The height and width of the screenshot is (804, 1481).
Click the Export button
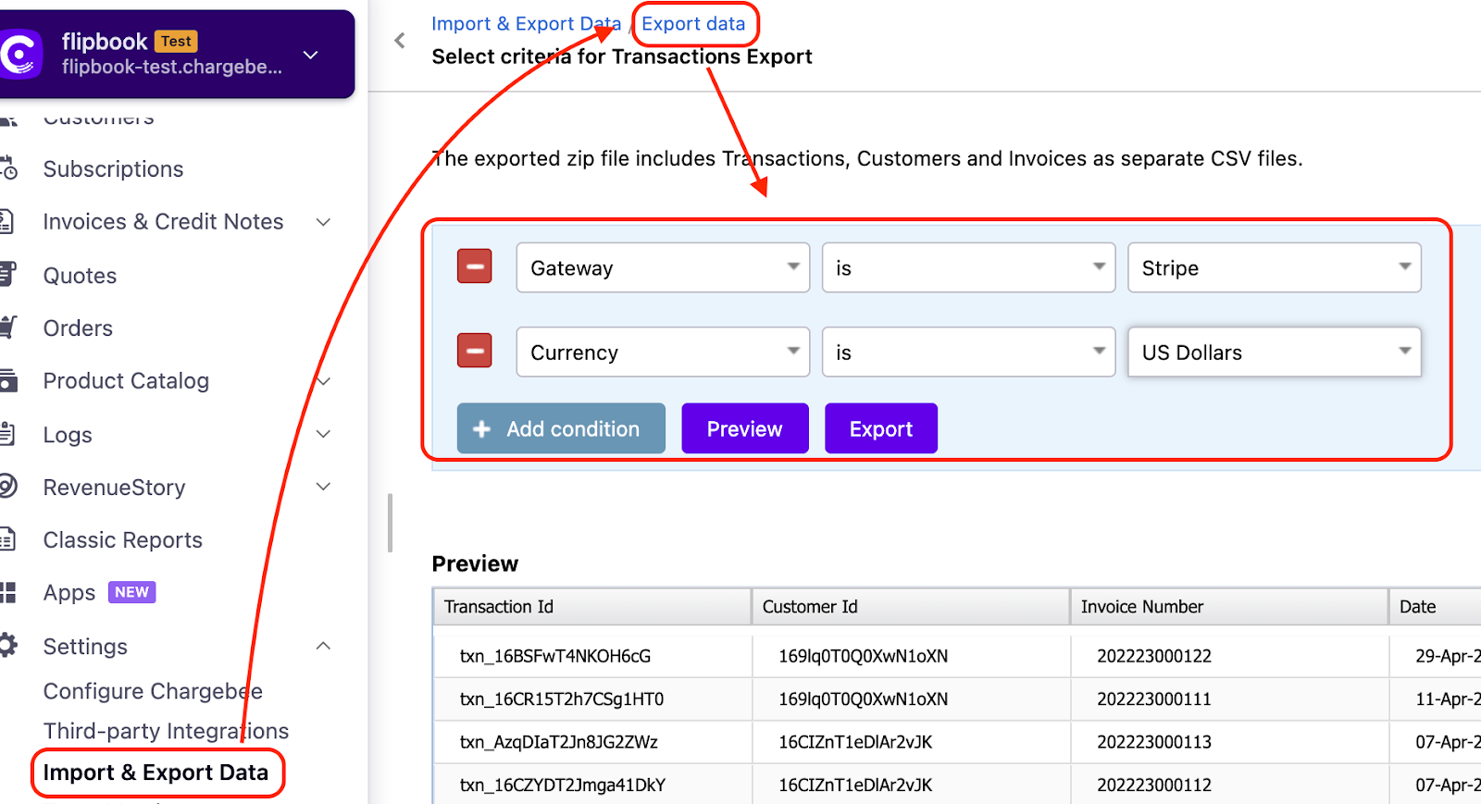[x=881, y=428]
